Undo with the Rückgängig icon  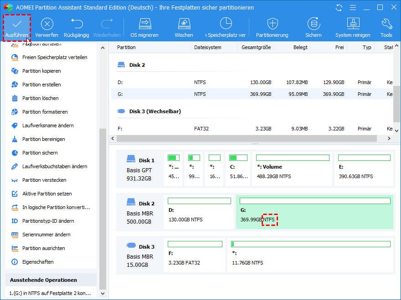coord(76,24)
